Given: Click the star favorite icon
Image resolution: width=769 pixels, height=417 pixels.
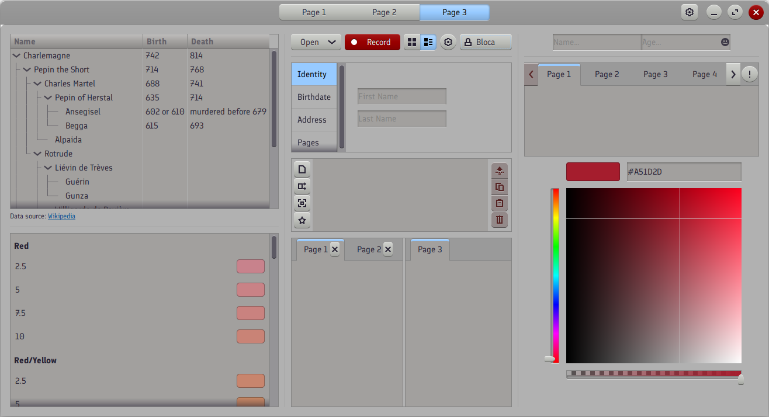Looking at the screenshot, I should click(302, 220).
